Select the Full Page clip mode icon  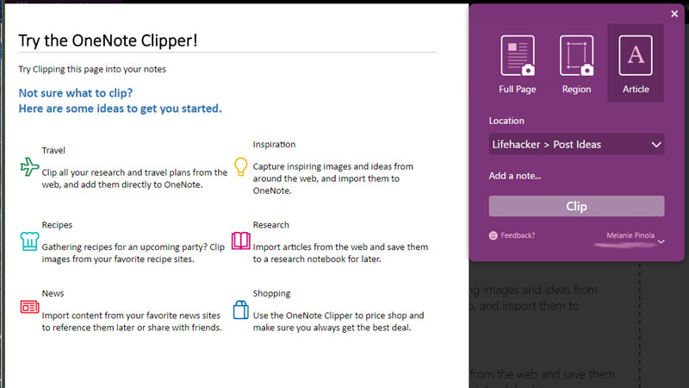coord(518,56)
